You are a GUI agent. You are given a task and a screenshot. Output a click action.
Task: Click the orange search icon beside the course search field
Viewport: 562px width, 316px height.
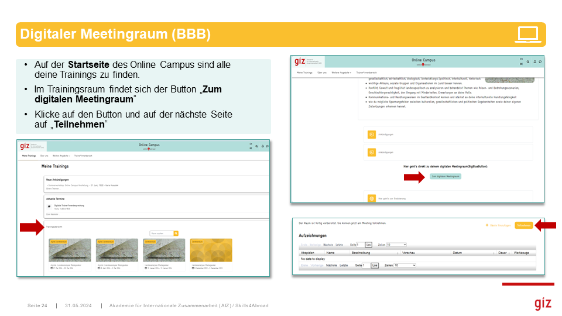coord(176,233)
